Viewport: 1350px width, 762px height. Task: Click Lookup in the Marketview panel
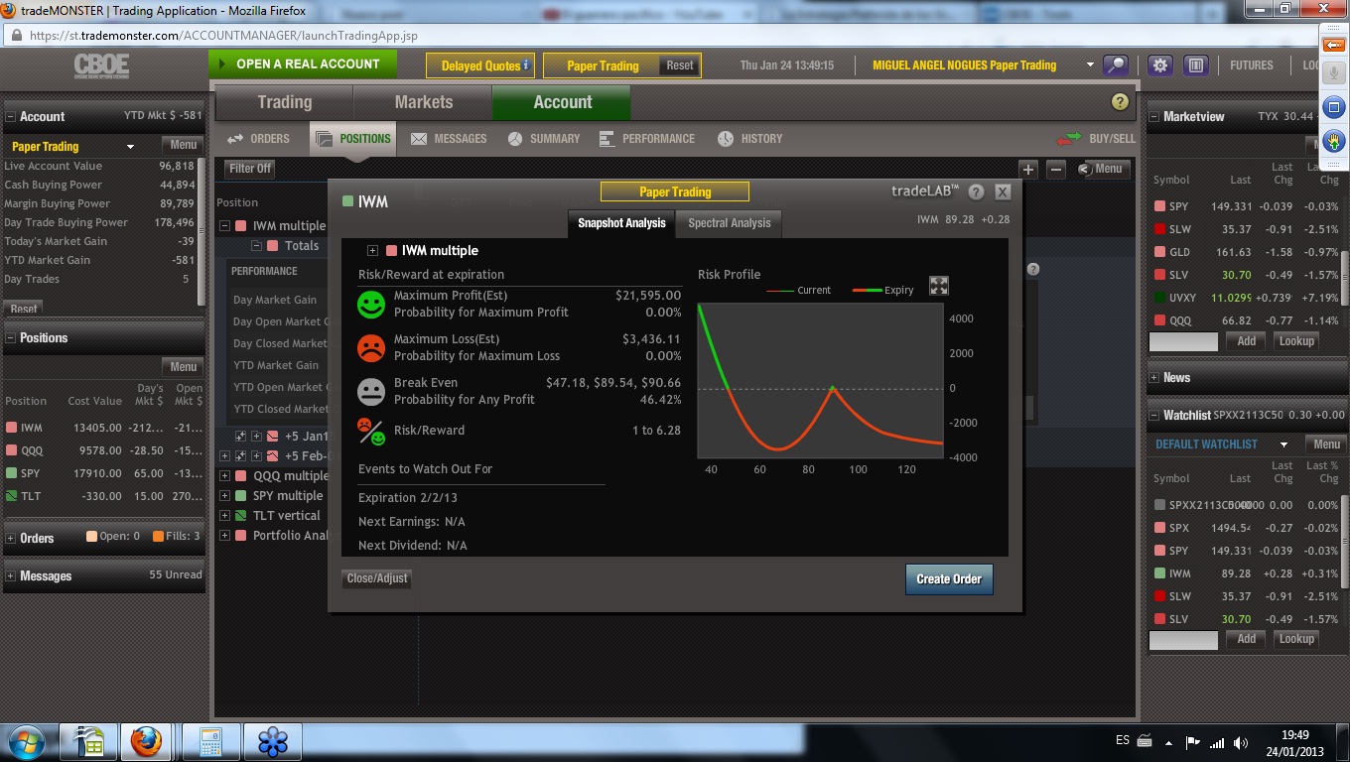(1296, 341)
